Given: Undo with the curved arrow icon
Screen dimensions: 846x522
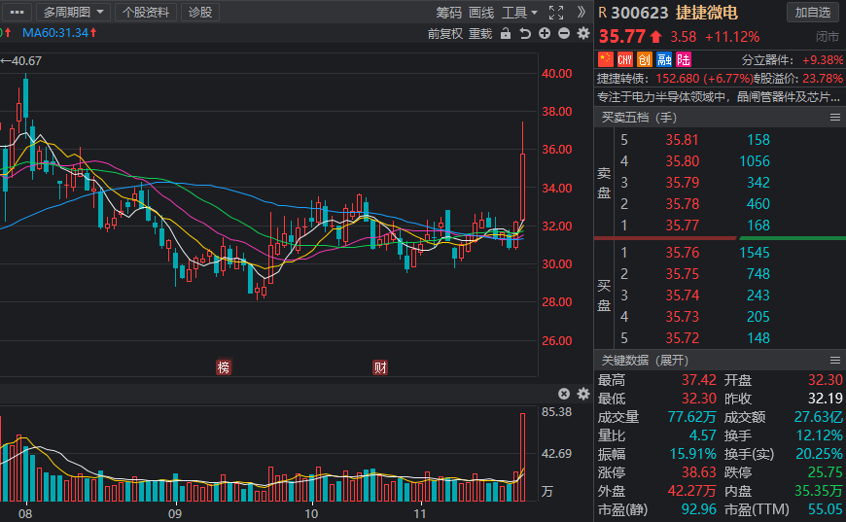Looking at the screenshot, I should 525,33.
